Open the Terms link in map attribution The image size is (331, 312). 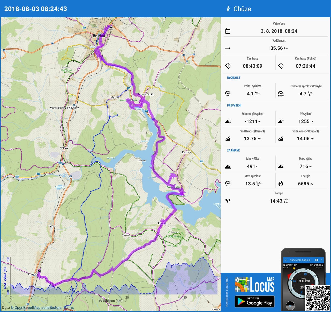[x=69, y=308]
